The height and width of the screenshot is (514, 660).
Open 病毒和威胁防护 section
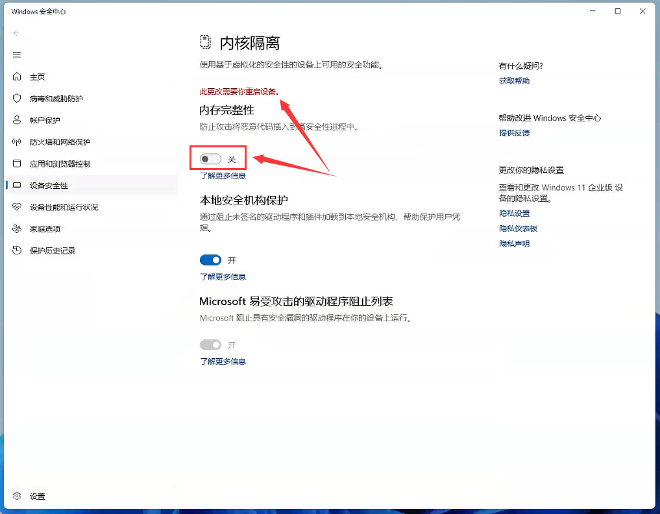(x=56, y=99)
